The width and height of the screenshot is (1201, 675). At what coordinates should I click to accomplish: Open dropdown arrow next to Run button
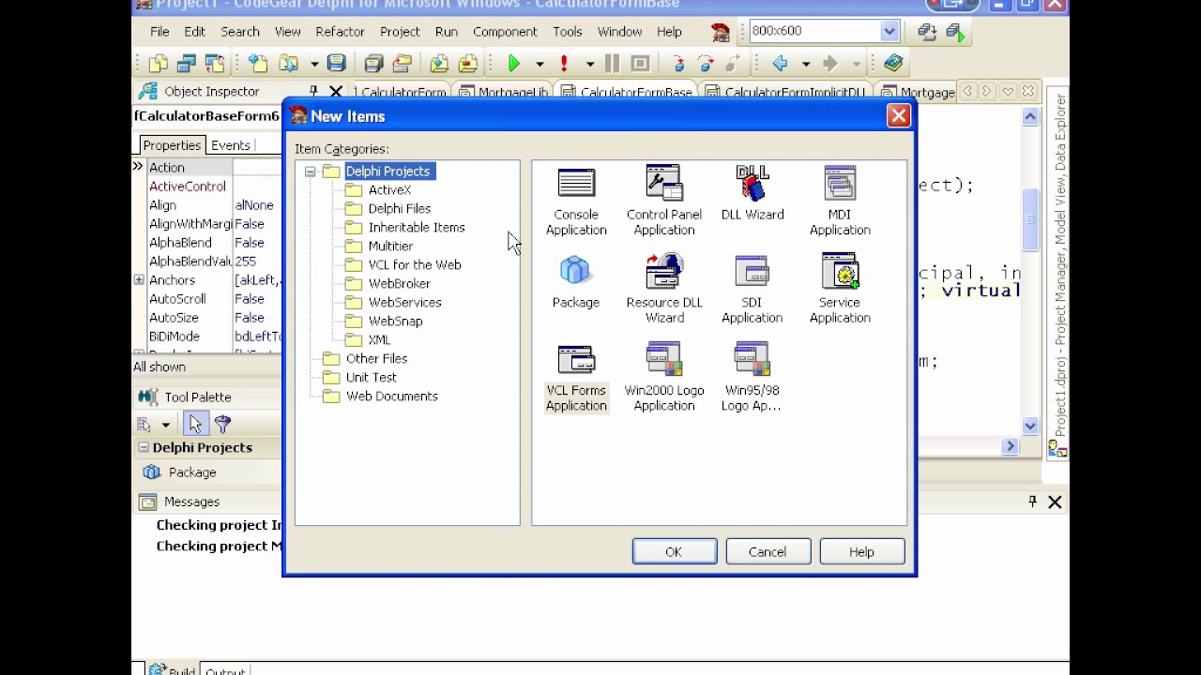coord(540,64)
